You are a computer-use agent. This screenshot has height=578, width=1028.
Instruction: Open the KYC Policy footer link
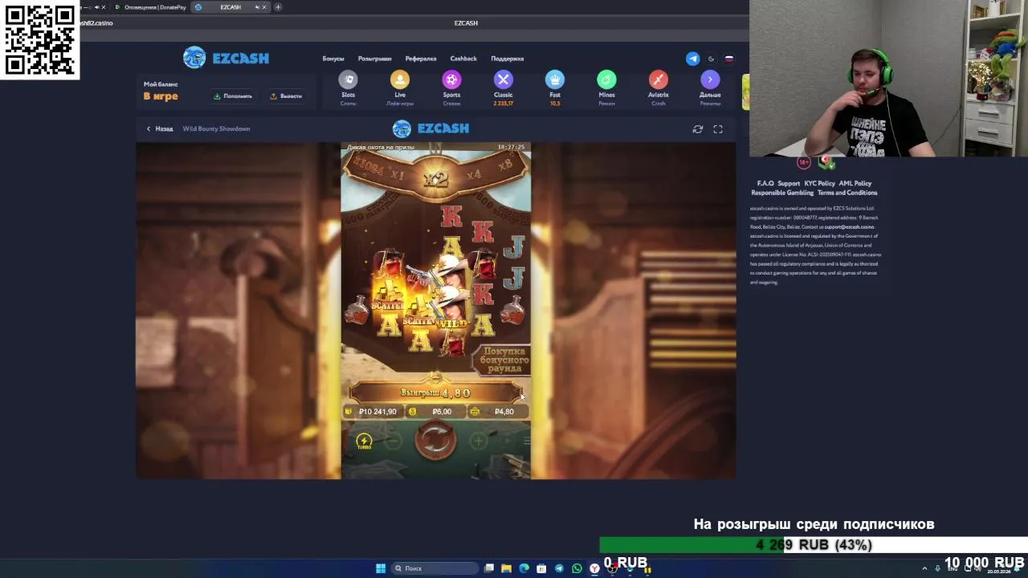(x=819, y=183)
